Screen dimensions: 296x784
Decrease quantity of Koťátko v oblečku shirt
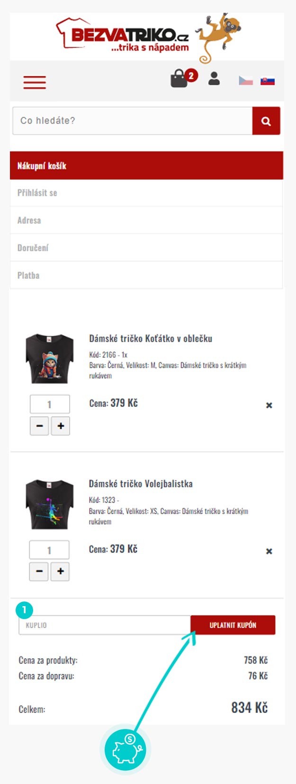click(40, 426)
